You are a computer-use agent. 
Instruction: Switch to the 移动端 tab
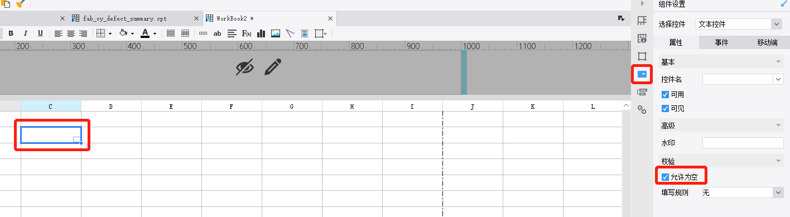tap(767, 42)
